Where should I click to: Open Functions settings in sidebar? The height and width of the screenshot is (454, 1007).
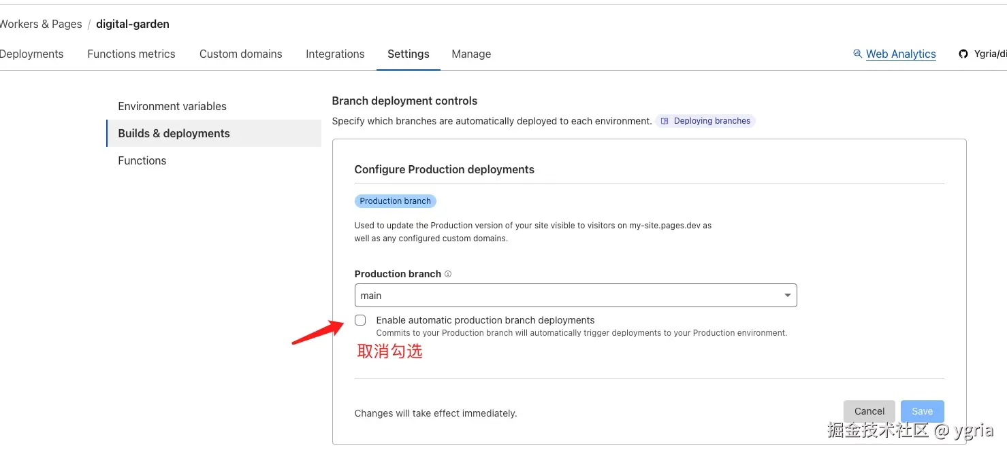pos(142,160)
